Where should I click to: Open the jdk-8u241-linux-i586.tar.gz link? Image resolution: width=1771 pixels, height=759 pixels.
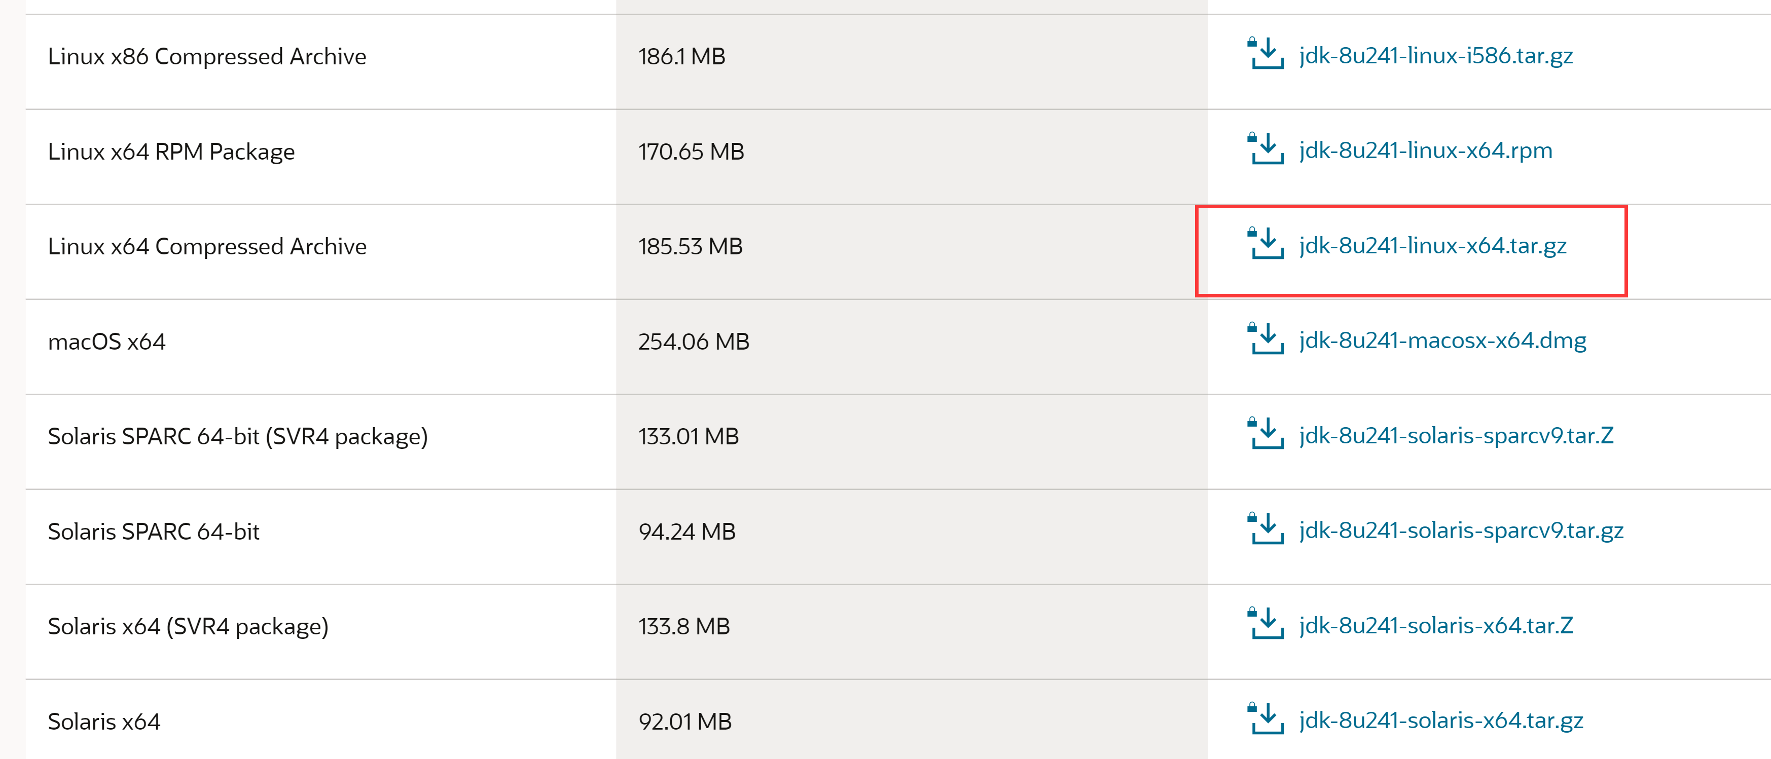[x=1435, y=56]
